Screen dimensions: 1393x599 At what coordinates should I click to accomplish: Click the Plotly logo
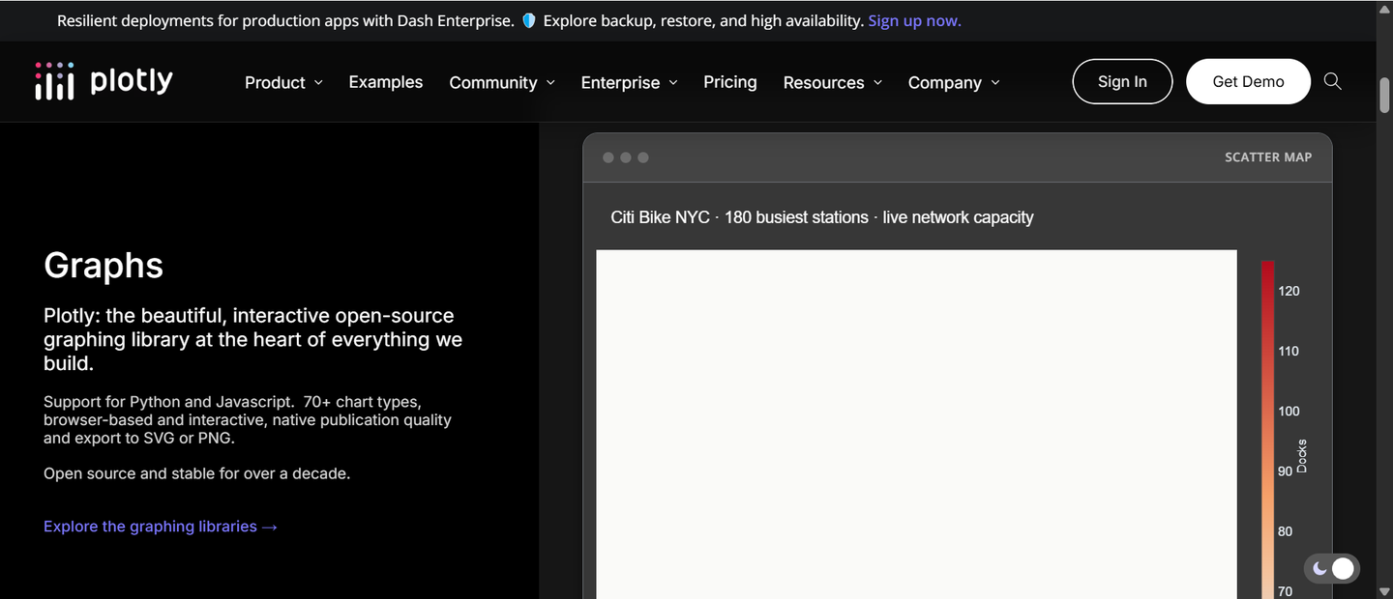click(104, 81)
